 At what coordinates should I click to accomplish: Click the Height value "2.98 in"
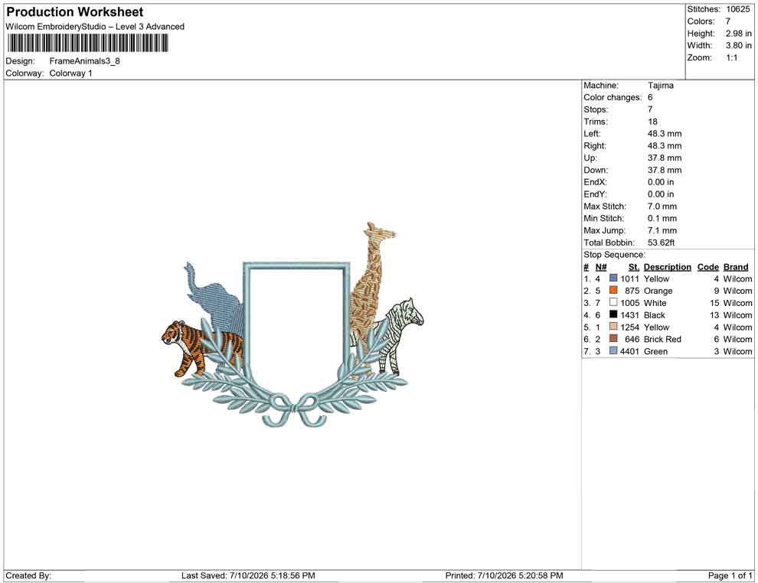click(x=738, y=34)
